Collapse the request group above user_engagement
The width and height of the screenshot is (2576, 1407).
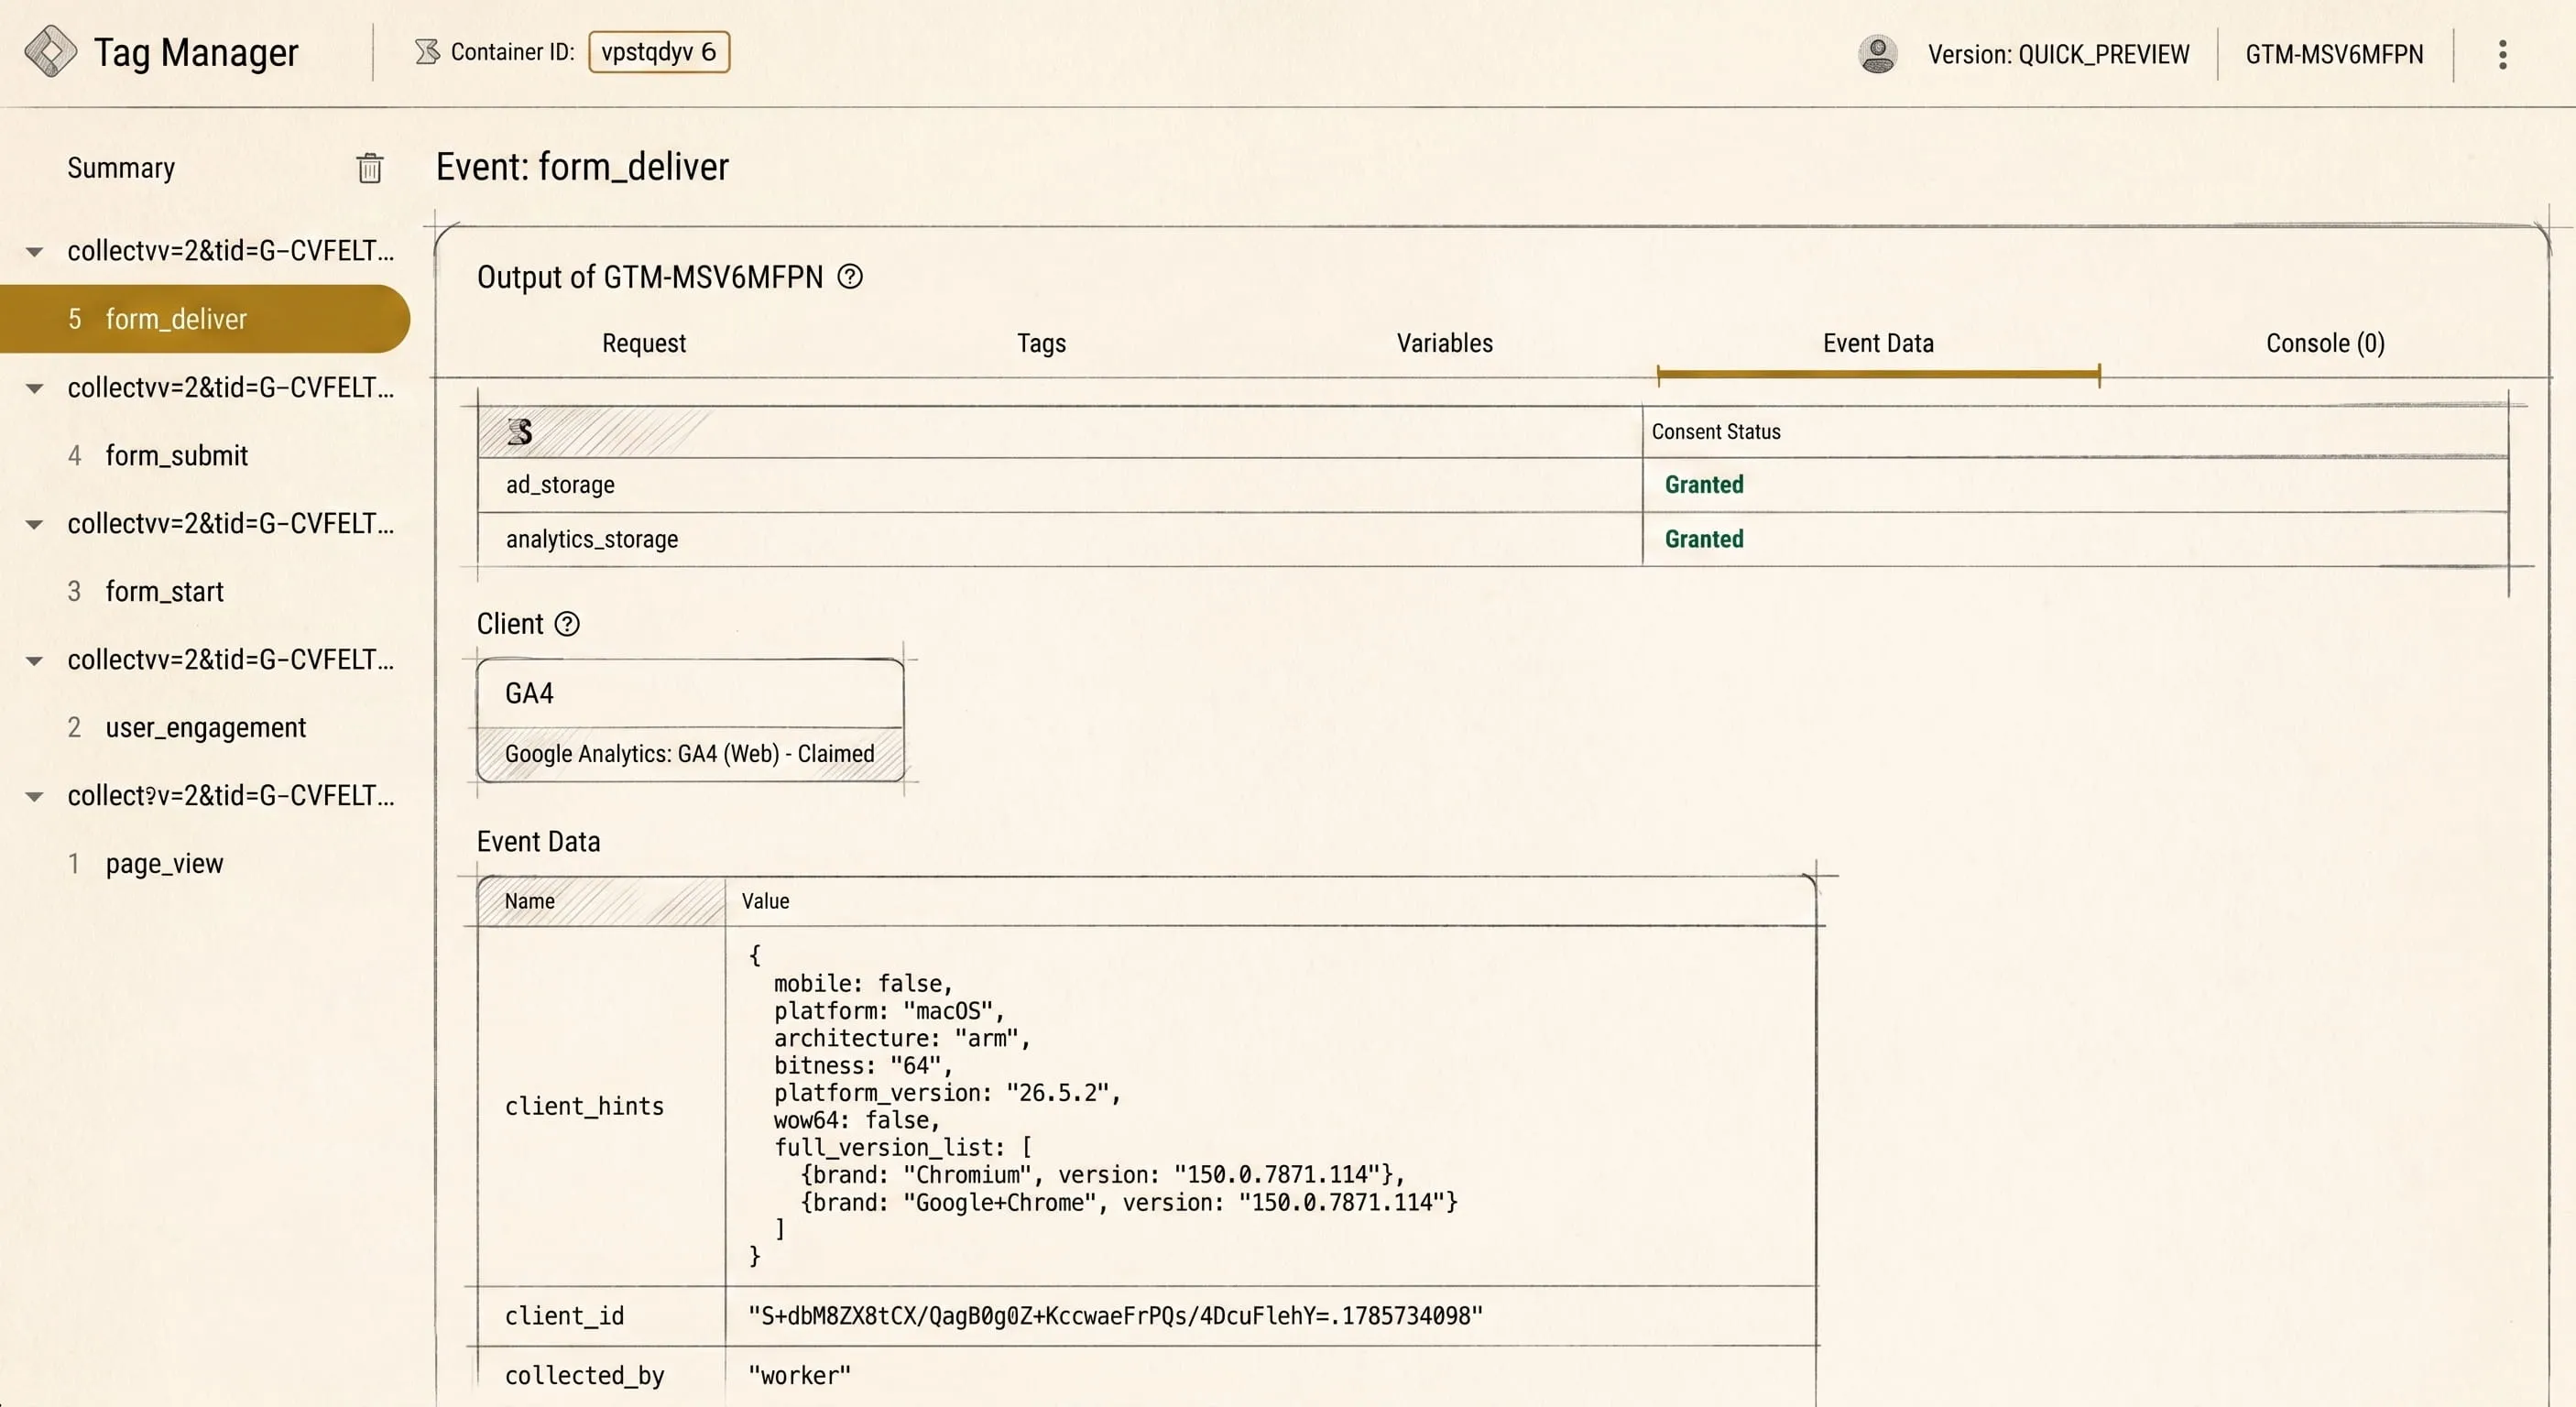(34, 661)
